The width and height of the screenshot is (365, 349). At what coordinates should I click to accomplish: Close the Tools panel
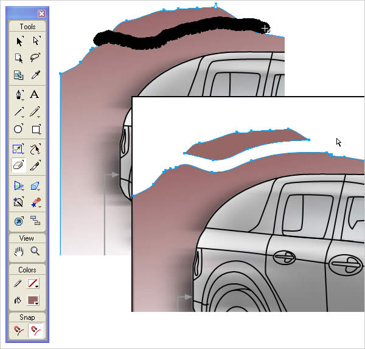pos(41,13)
